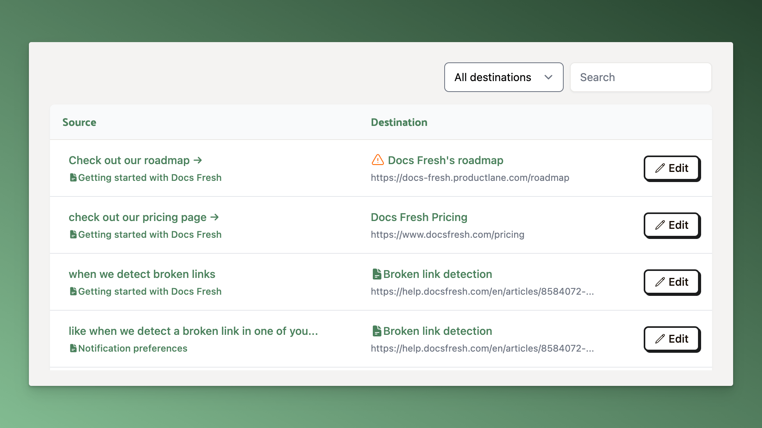This screenshot has width=762, height=428.
Task: Open the Notification preferences article
Action: [x=133, y=348]
